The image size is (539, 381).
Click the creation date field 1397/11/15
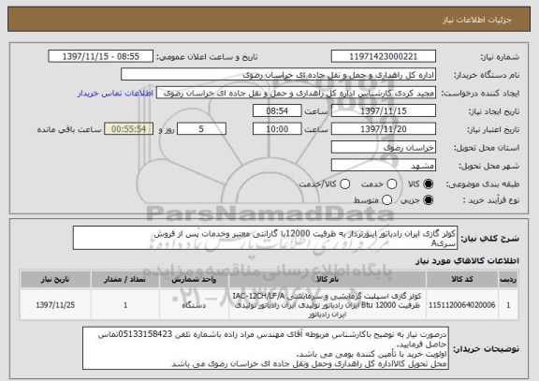384,111
